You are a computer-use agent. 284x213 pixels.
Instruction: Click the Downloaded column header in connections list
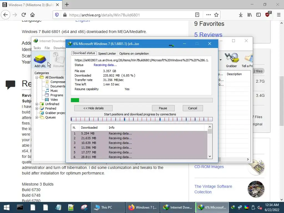tap(93, 128)
